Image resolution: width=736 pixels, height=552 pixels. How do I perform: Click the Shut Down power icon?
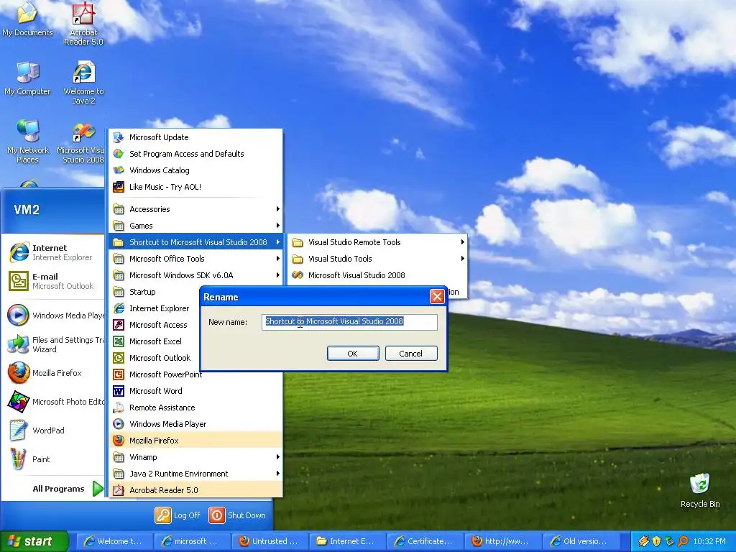coord(217,515)
